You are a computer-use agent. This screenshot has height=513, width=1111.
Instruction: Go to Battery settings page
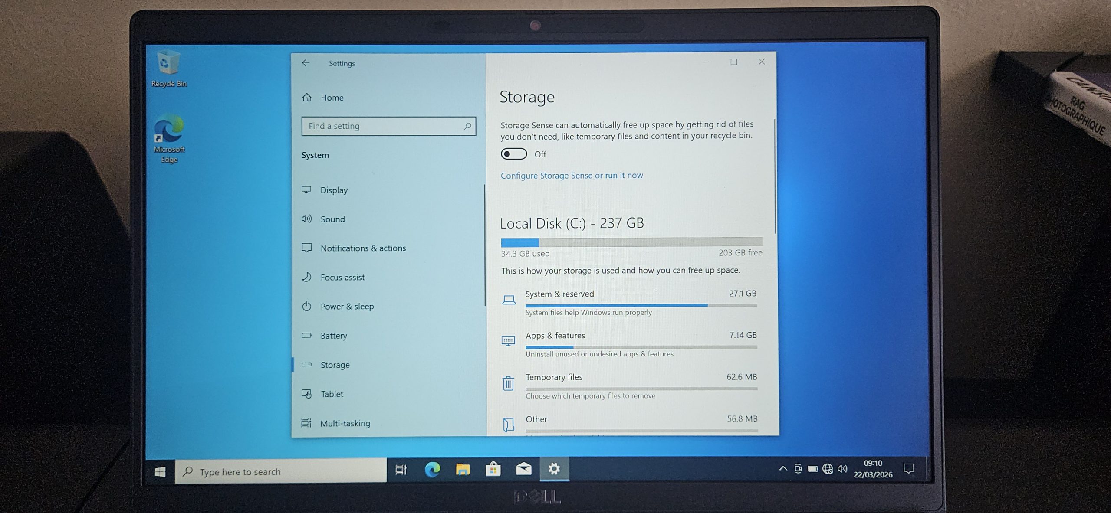pos(333,336)
